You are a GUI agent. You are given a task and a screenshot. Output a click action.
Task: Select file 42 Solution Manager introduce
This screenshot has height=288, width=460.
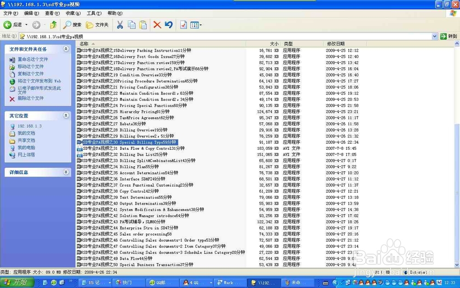132,216
